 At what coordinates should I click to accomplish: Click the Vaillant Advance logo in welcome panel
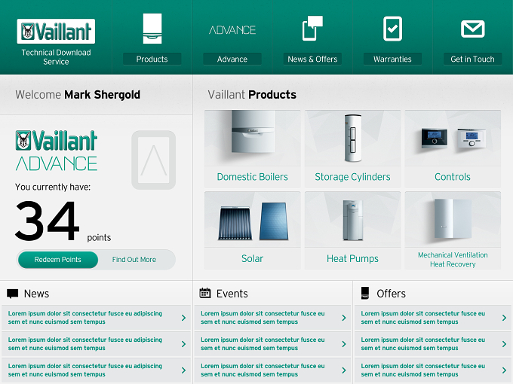click(x=57, y=151)
